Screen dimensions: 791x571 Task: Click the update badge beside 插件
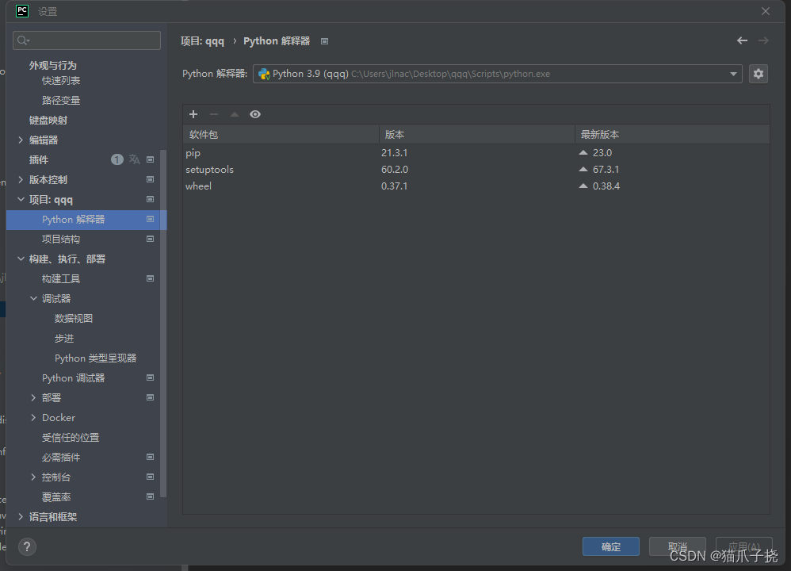(117, 159)
